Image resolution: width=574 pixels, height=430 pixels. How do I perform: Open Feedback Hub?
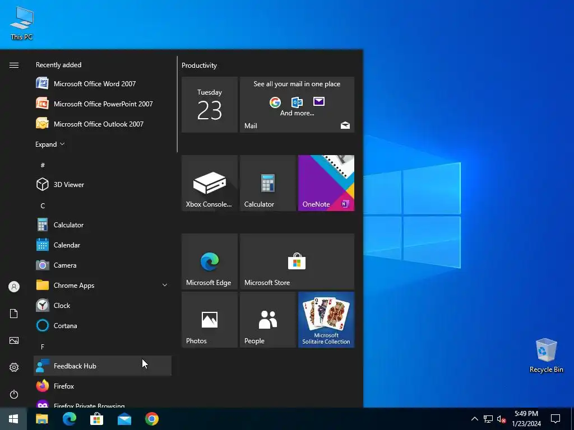tap(103, 366)
